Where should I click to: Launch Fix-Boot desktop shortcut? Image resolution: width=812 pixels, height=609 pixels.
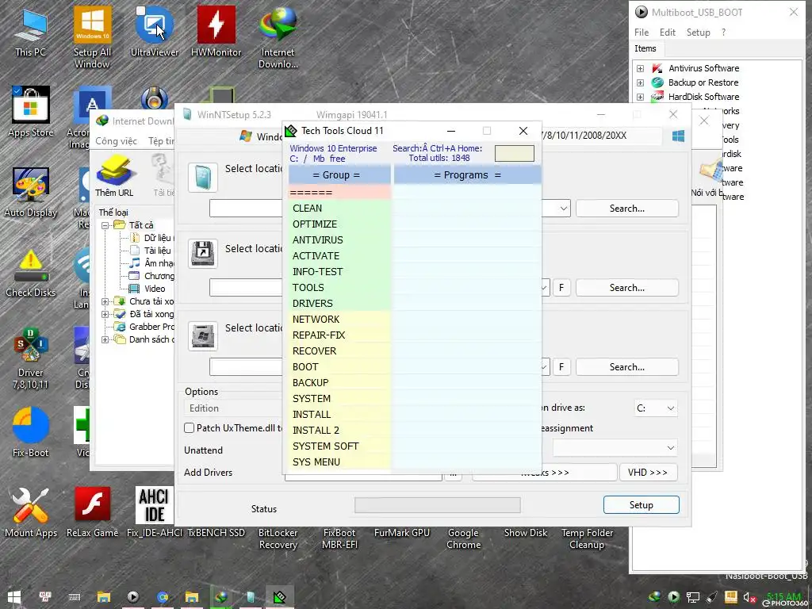click(31, 433)
